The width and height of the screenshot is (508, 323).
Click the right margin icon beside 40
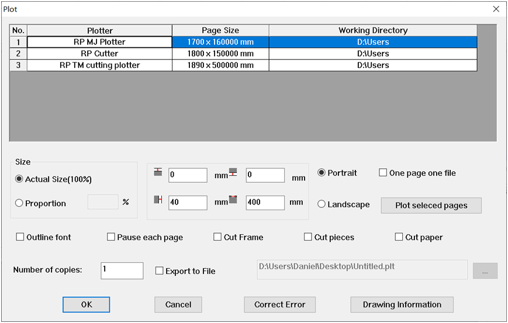click(158, 200)
